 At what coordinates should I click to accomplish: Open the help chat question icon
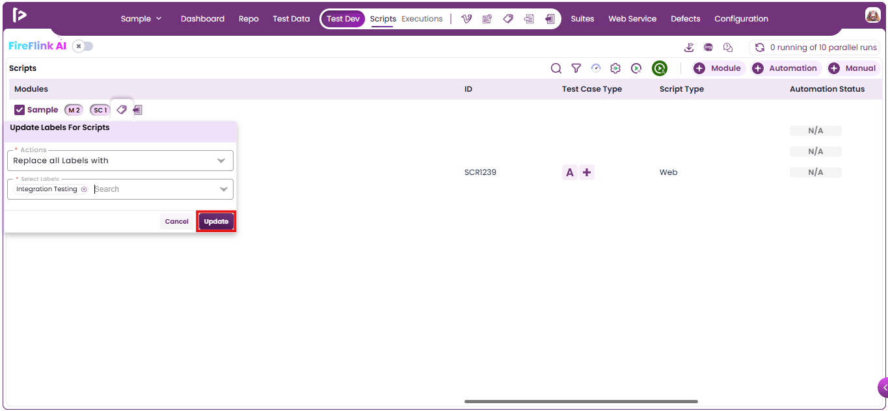pyautogui.click(x=728, y=47)
